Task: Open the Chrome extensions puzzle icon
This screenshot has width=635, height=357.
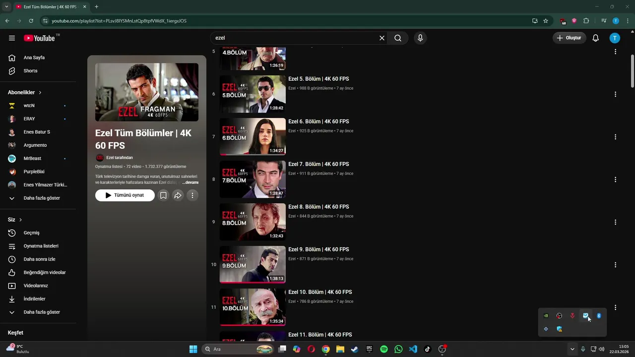Action: (586, 21)
